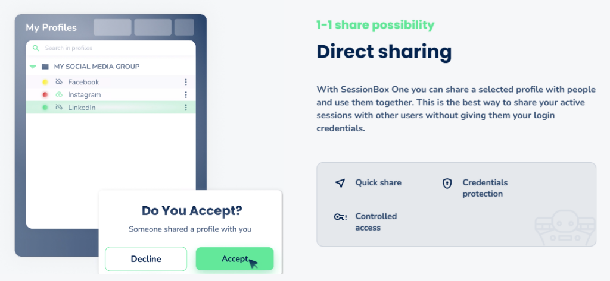Click the Credentials protection shield icon
The image size is (610, 281).
tap(447, 183)
